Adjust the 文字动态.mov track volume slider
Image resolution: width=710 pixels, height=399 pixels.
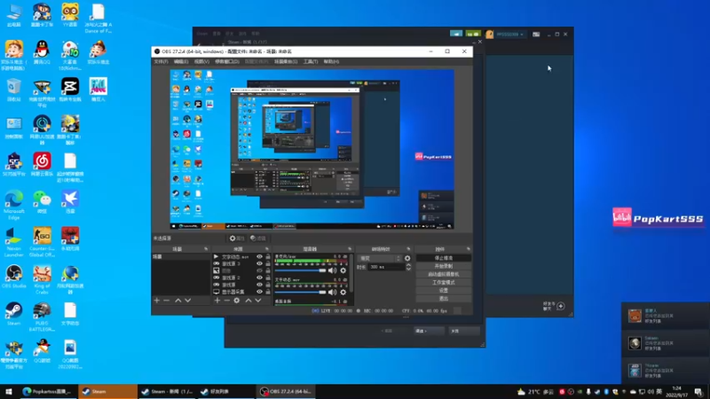300,293
